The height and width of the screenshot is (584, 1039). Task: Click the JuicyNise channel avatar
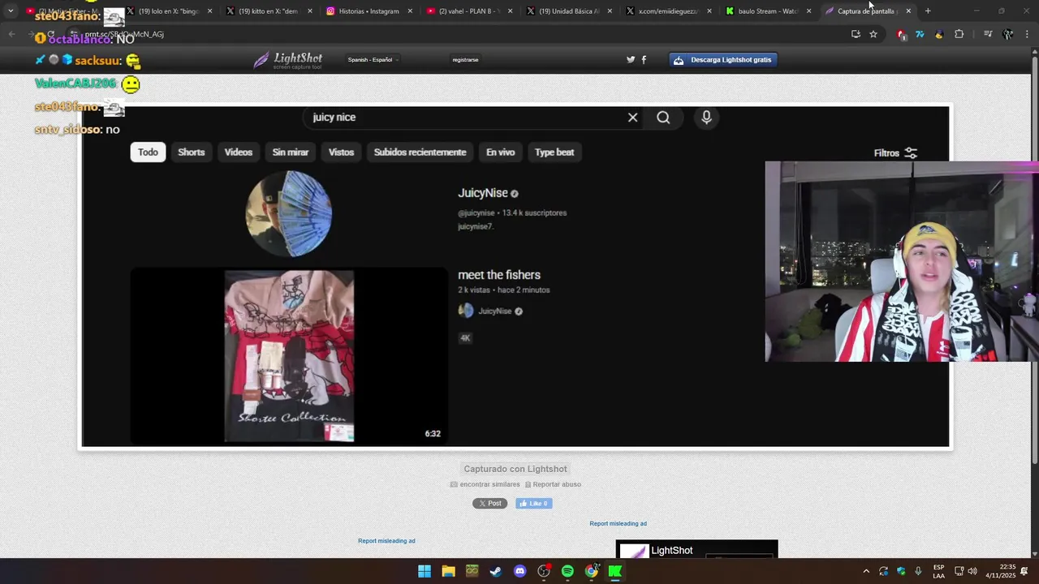tap(289, 213)
